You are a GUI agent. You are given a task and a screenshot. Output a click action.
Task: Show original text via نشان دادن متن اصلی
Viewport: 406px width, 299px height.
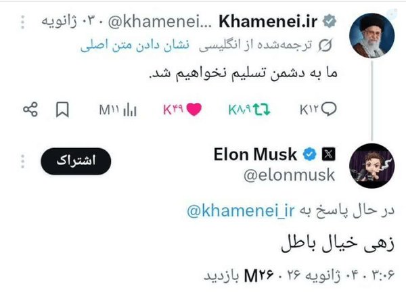pos(135,45)
